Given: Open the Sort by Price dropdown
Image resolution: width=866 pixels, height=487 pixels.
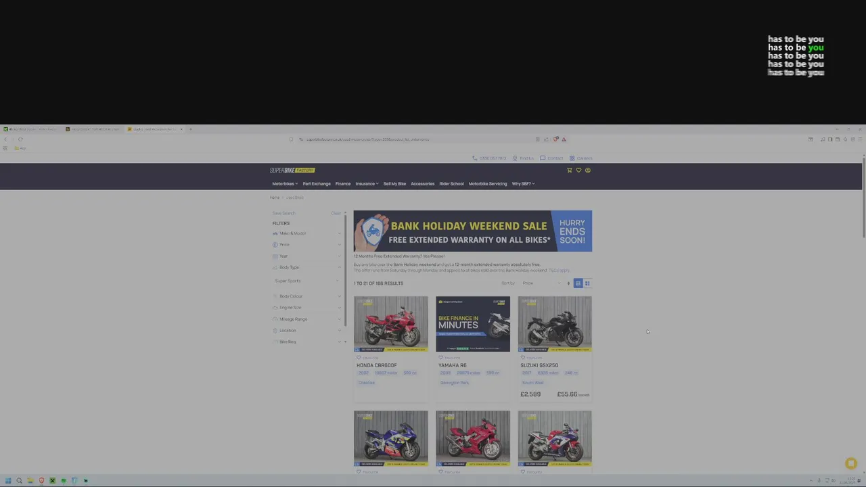Looking at the screenshot, I should click(542, 283).
